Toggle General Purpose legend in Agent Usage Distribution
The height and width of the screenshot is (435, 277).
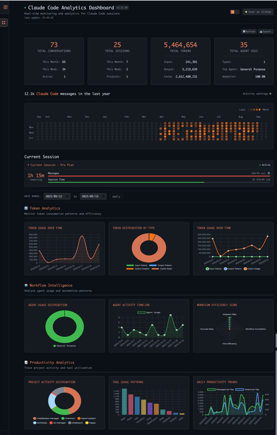[64, 346]
